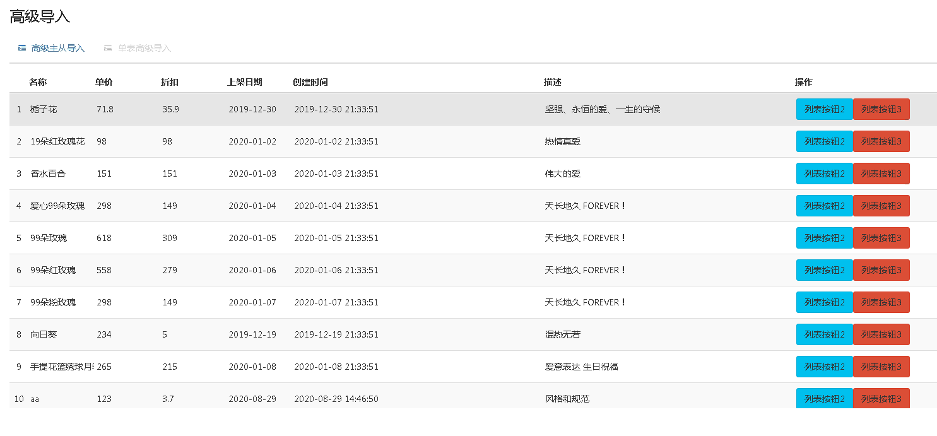Screen dimensions: 937x436
Task: Click 列表按钮2 for 爱心99朵玫瑰
Action: (824, 206)
